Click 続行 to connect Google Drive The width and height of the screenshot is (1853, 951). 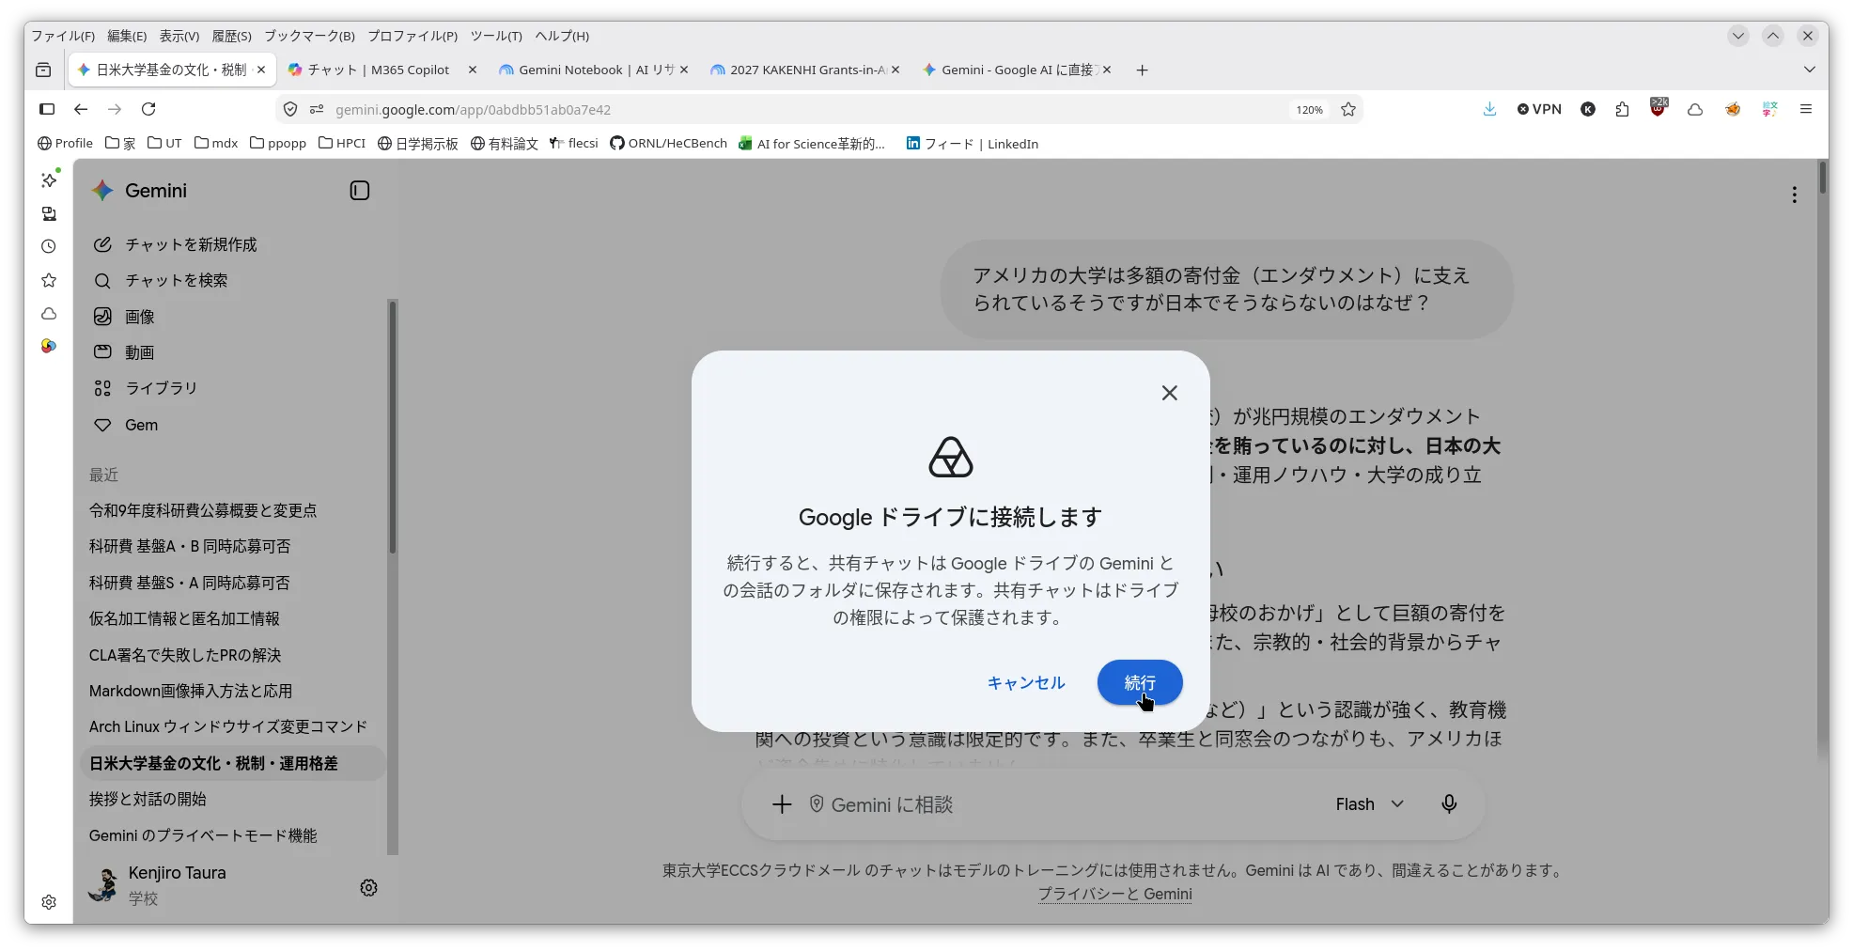(x=1139, y=682)
